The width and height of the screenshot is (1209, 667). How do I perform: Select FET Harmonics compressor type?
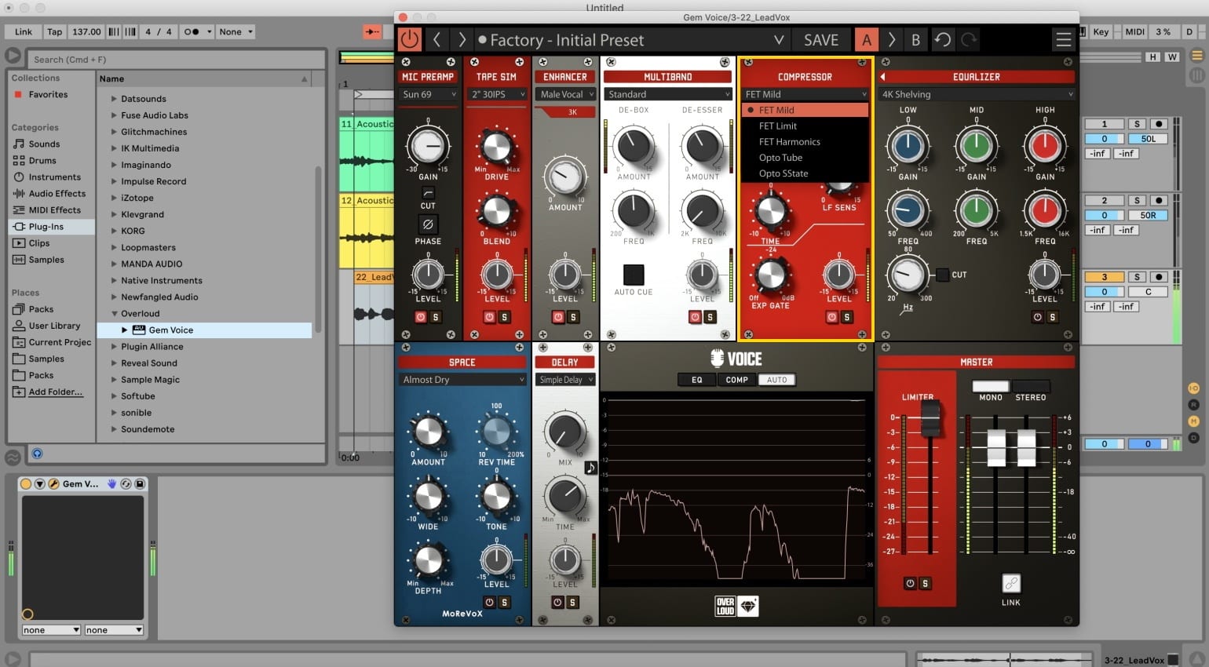805,142
